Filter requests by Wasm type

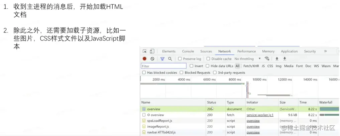coord(326,66)
